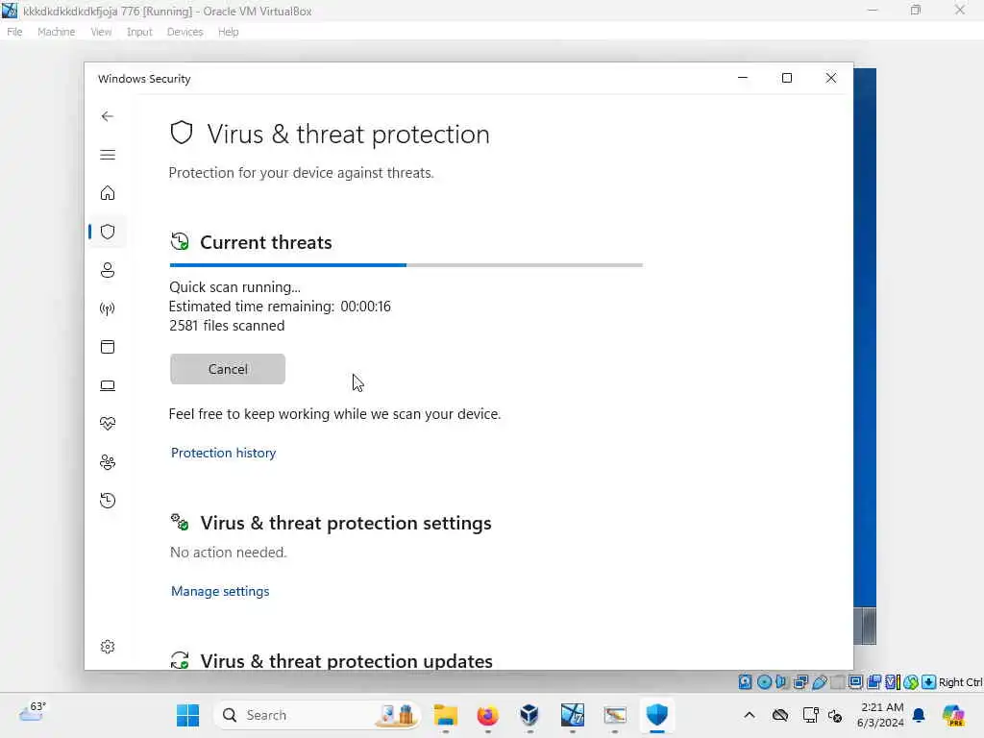Image resolution: width=984 pixels, height=738 pixels.
Task: Click Virus & threat protection settings heading
Action: click(x=346, y=523)
